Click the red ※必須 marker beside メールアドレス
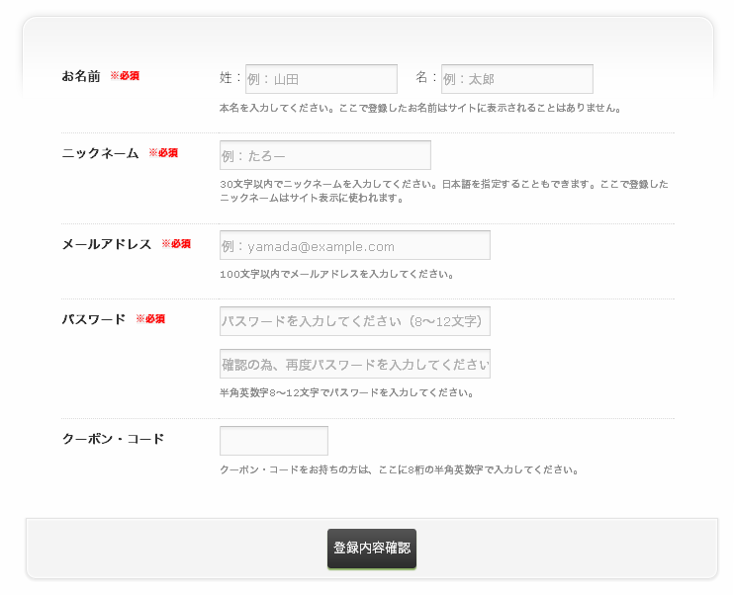This screenshot has height=595, width=734. coord(176,244)
